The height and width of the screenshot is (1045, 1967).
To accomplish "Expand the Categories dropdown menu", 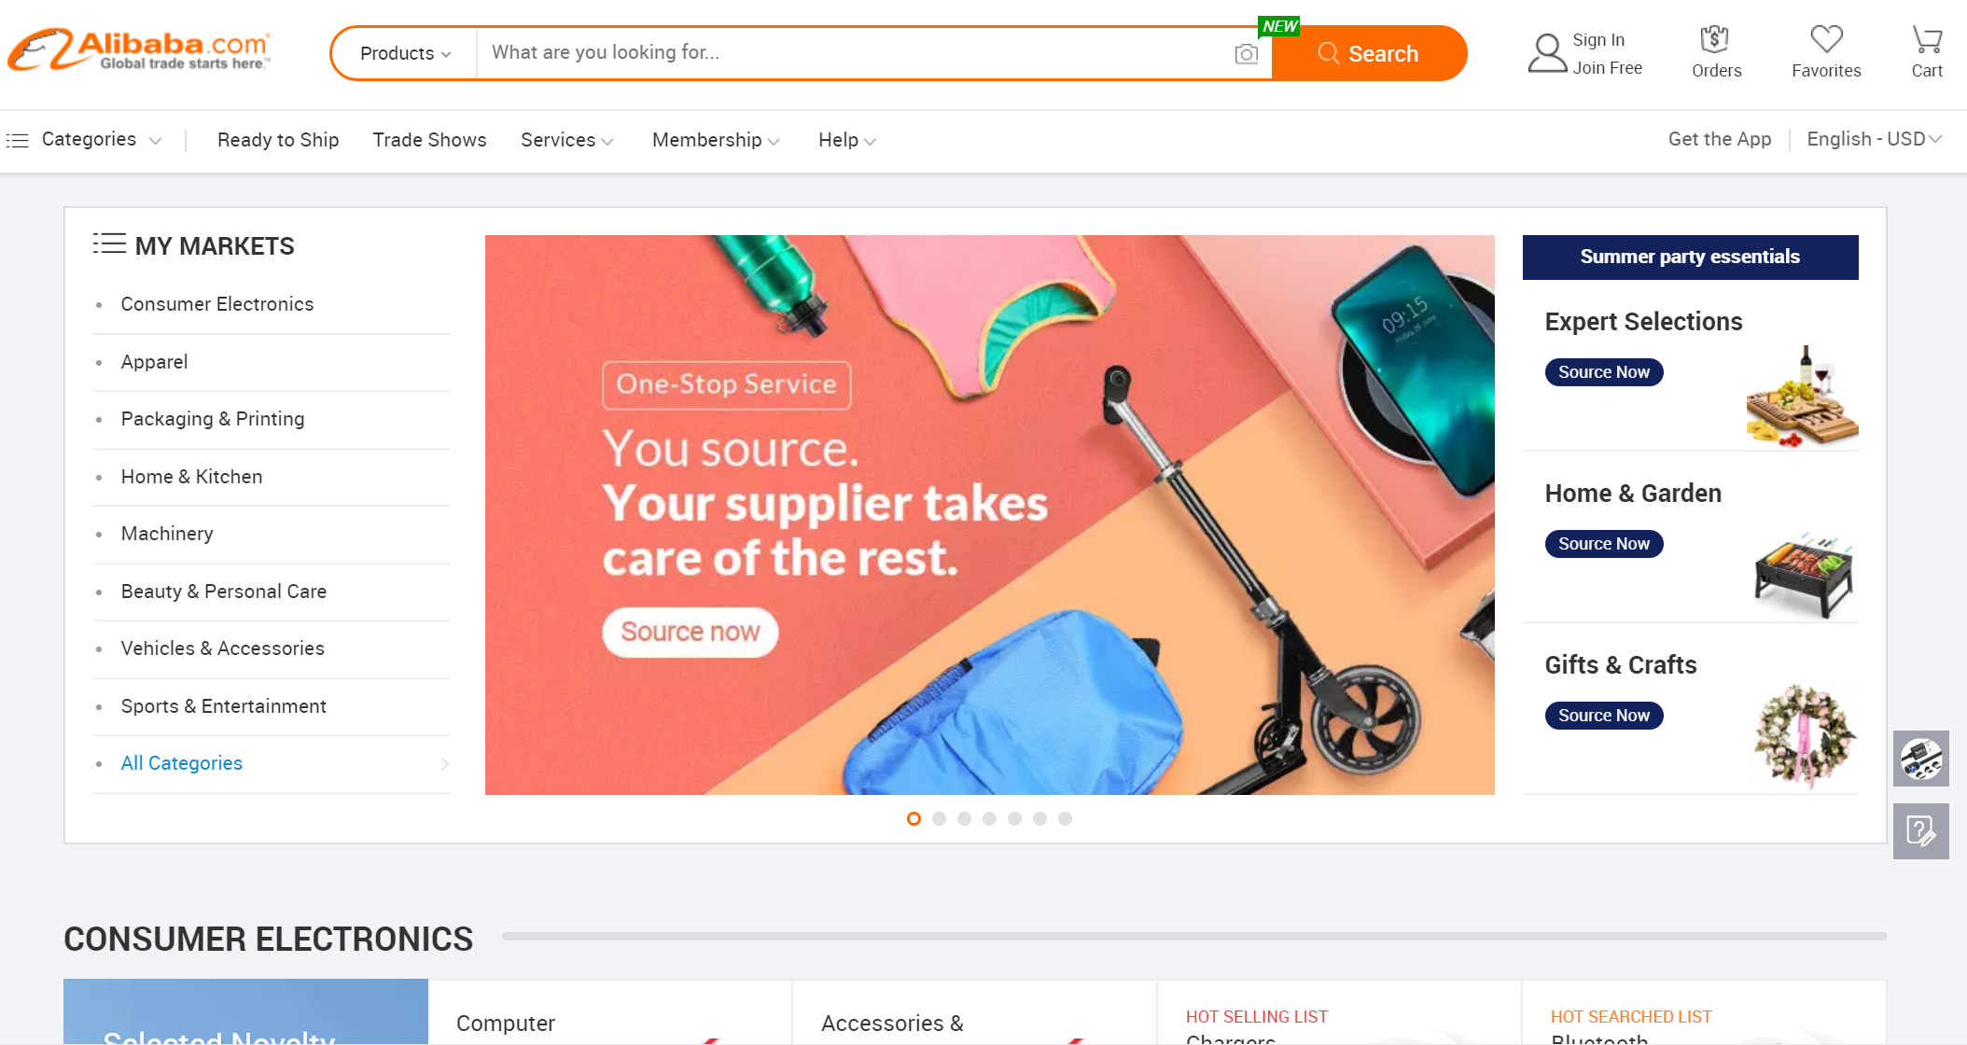I will (x=84, y=140).
